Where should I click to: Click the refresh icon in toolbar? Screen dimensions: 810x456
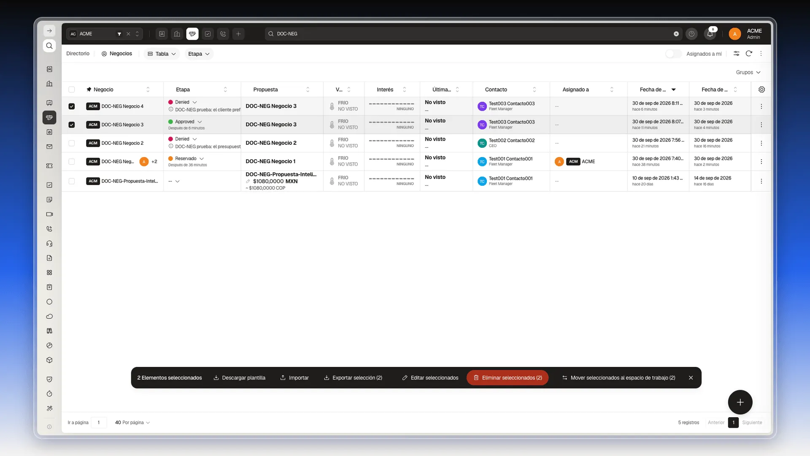point(749,54)
